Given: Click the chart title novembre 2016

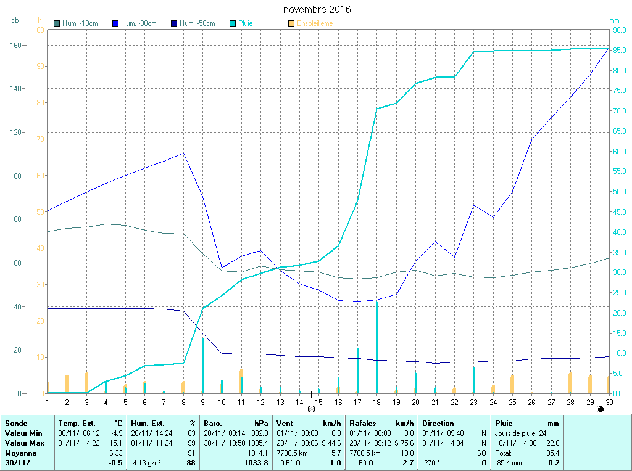Looking at the screenshot, I should [317, 10].
